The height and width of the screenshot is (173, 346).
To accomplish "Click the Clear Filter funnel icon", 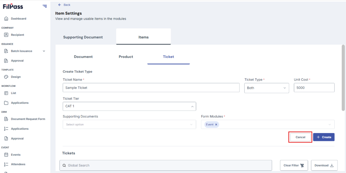I will (302, 166).
